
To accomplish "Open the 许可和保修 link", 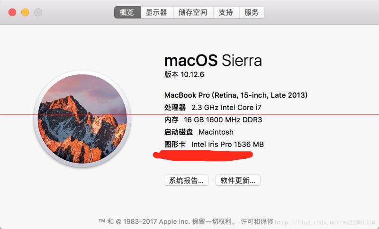I will pos(257,221).
